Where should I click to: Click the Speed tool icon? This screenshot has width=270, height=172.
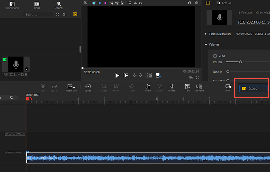88,87
